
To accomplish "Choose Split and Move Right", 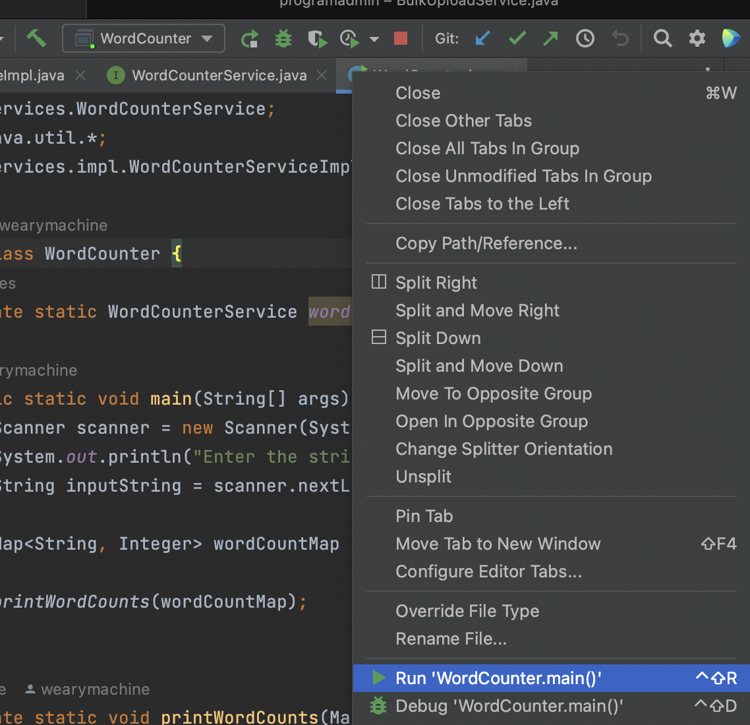I will 552,310.
